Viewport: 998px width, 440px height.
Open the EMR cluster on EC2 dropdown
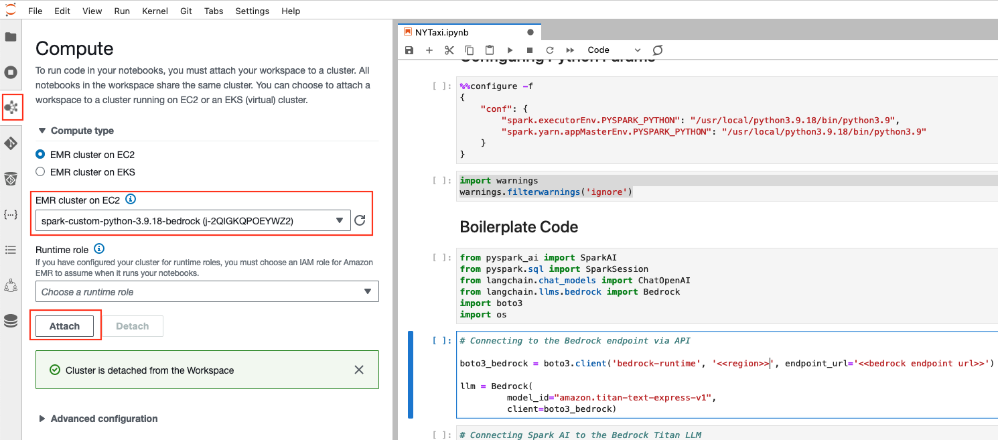coord(193,220)
